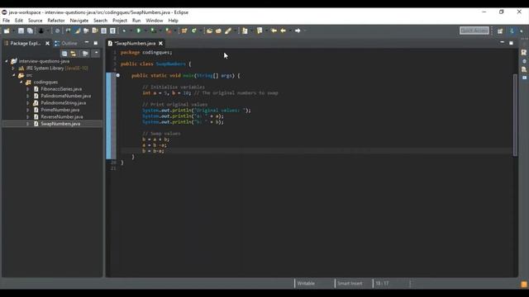The height and width of the screenshot is (297, 529).
Task: Collapse the src folder node
Action: click(x=13, y=75)
